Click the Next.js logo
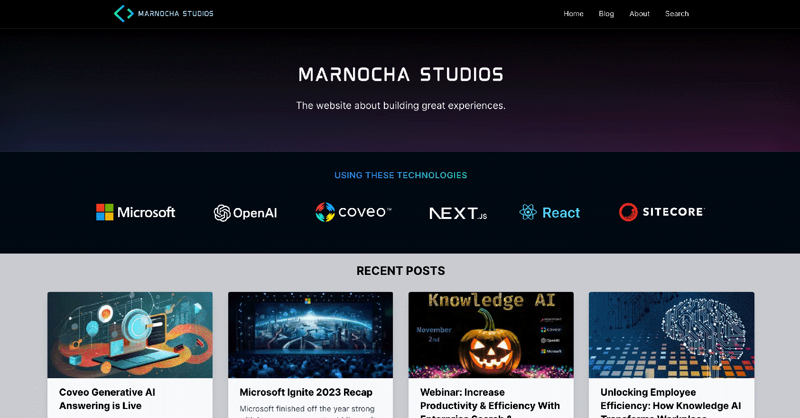Image resolution: width=800 pixels, height=418 pixels. point(458,214)
